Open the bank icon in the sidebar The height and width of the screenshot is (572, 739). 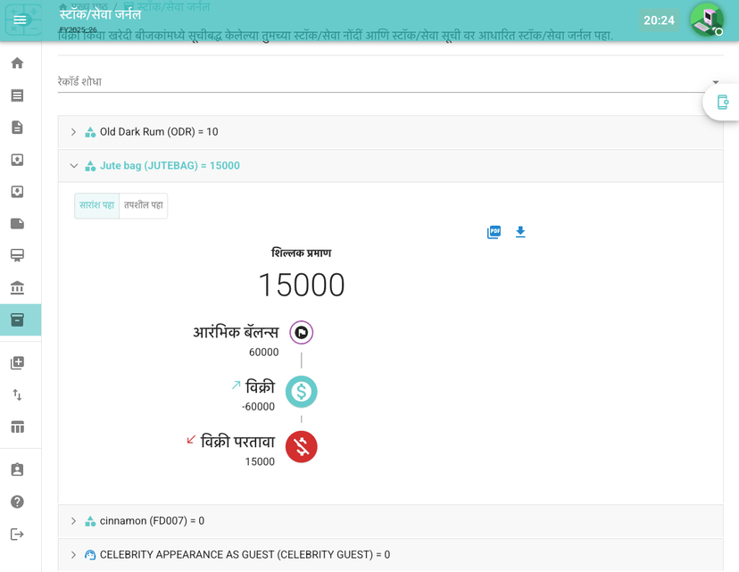pos(17,287)
